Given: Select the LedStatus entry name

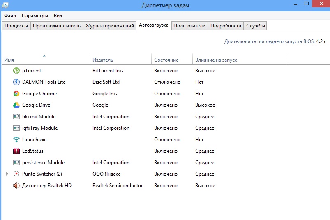Looking at the screenshot, I should click(x=32, y=151).
